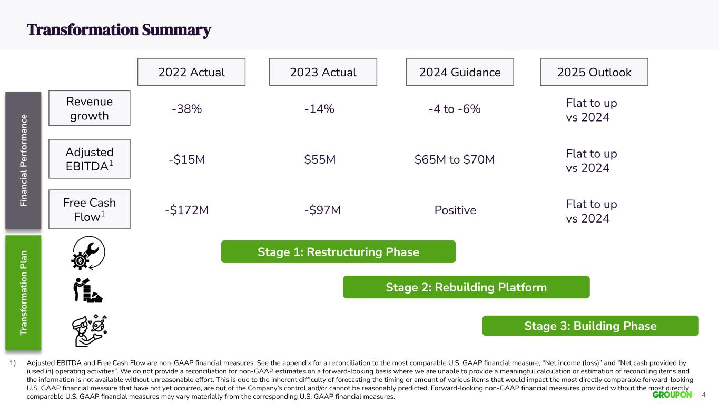The width and height of the screenshot is (719, 404).
Task: Click the Stage 2: Rebuilding Platform bar
Action: [x=466, y=287]
